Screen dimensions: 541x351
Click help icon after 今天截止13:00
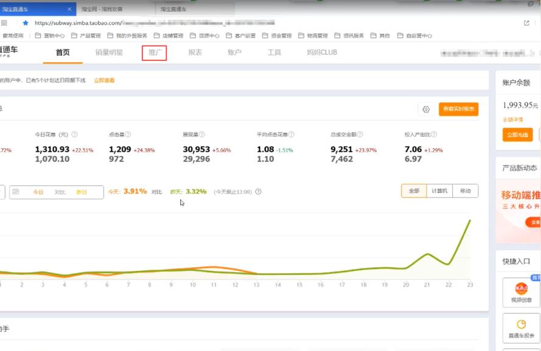[258, 192]
